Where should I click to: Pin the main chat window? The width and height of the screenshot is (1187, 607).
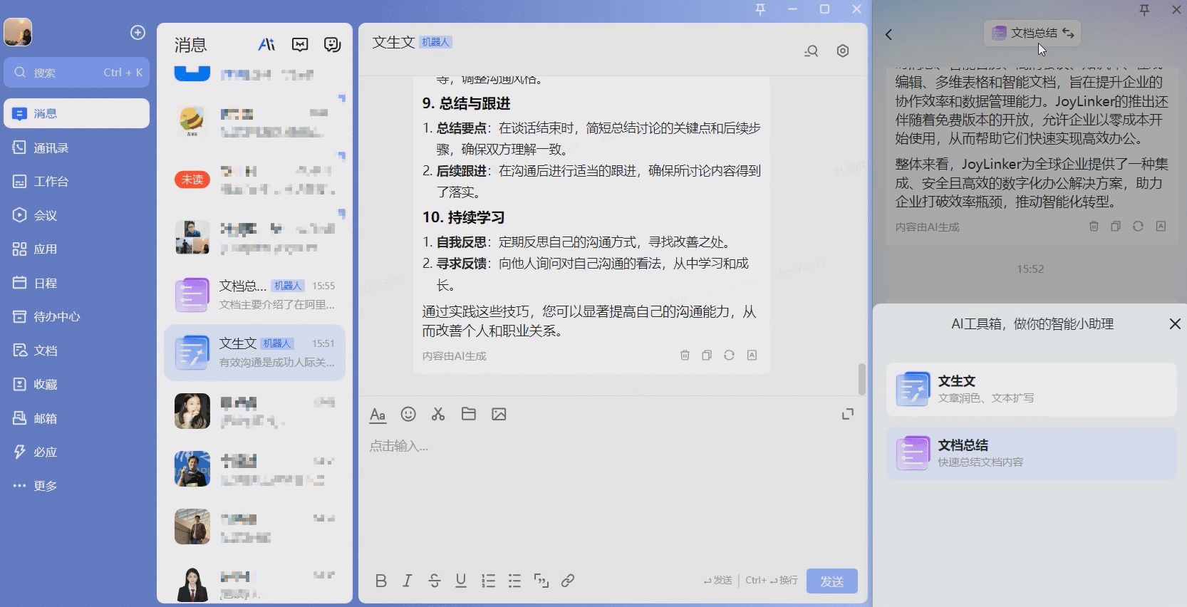click(760, 9)
